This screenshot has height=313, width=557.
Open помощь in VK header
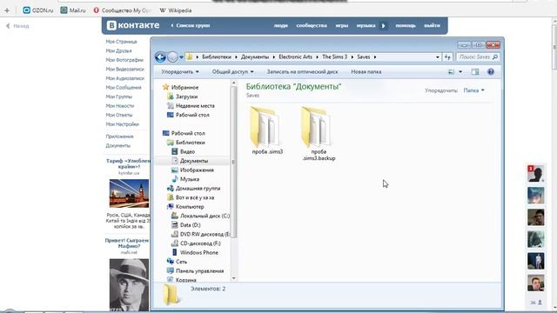406,25
